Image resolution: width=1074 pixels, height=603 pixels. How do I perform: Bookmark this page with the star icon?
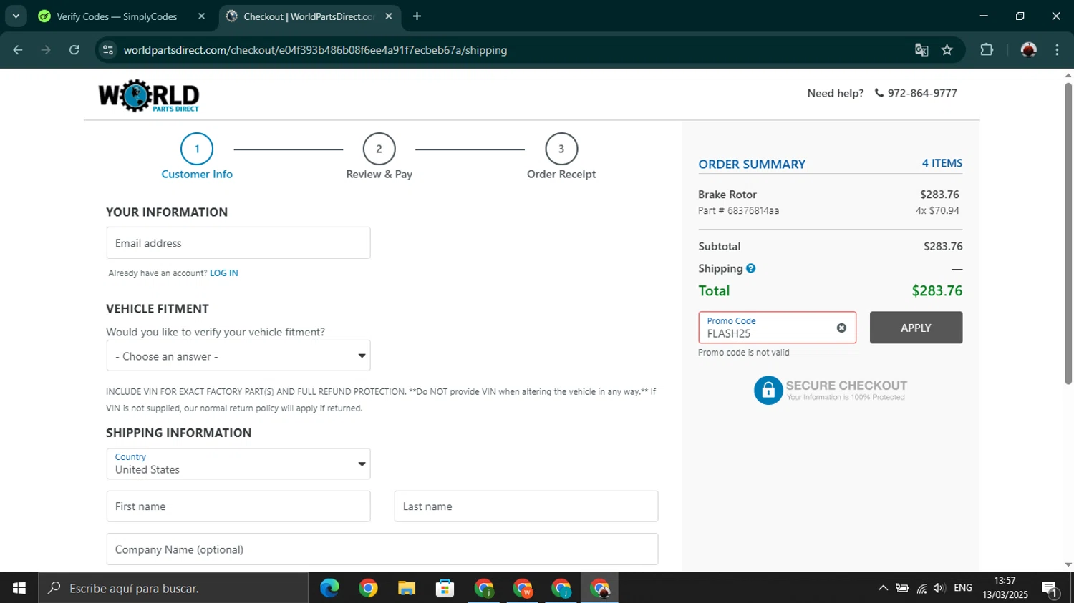[947, 50]
